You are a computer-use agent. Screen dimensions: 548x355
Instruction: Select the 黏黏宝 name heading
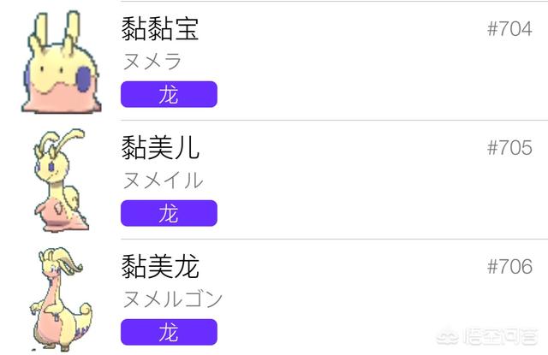coord(160,28)
